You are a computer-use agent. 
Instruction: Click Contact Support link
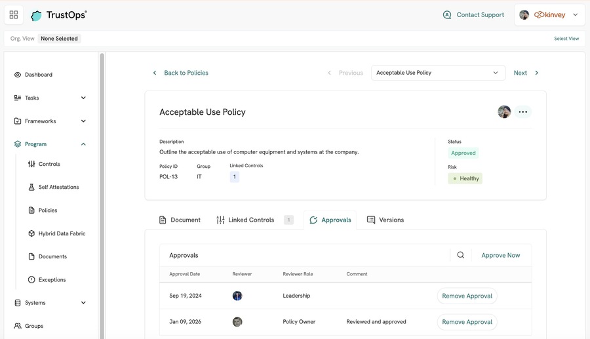480,14
